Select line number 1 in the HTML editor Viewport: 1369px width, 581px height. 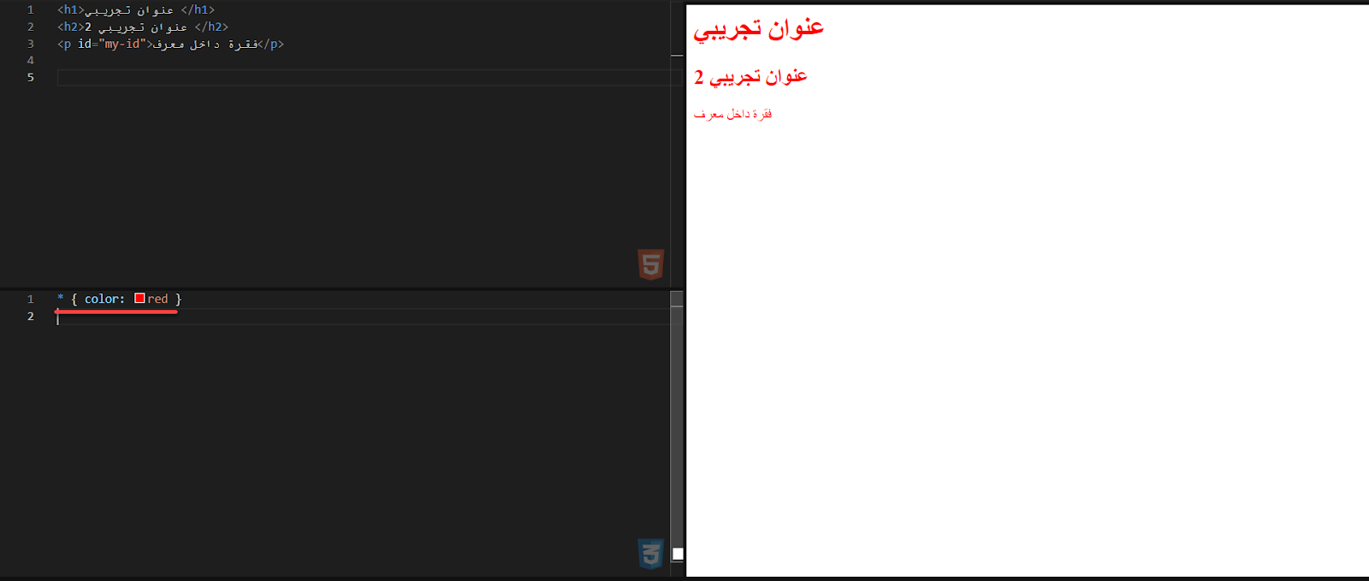30,9
